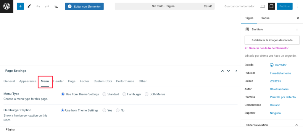Viewport: 303px width, 132px height.
Task: Open the block inserter plus button
Action: click(20, 6)
